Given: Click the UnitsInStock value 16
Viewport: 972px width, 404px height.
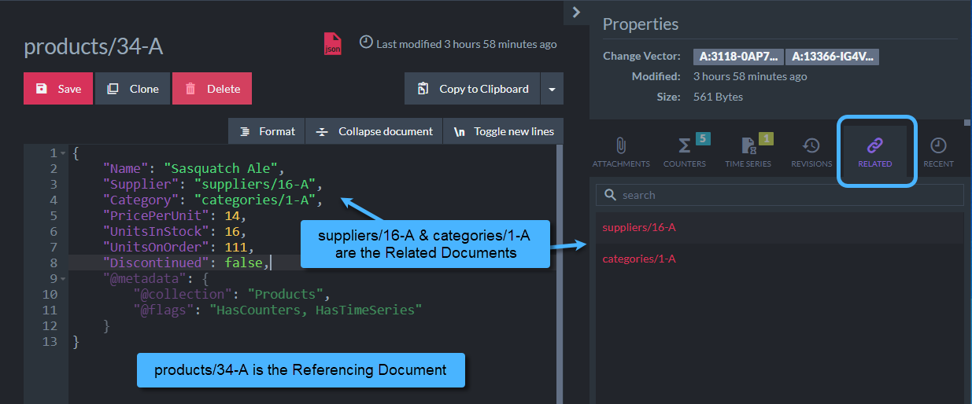Looking at the screenshot, I should 232,231.
